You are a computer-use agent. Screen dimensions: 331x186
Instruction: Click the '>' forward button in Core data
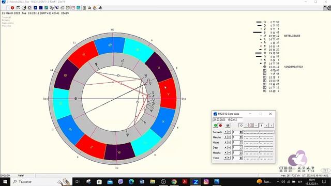(x=272, y=125)
